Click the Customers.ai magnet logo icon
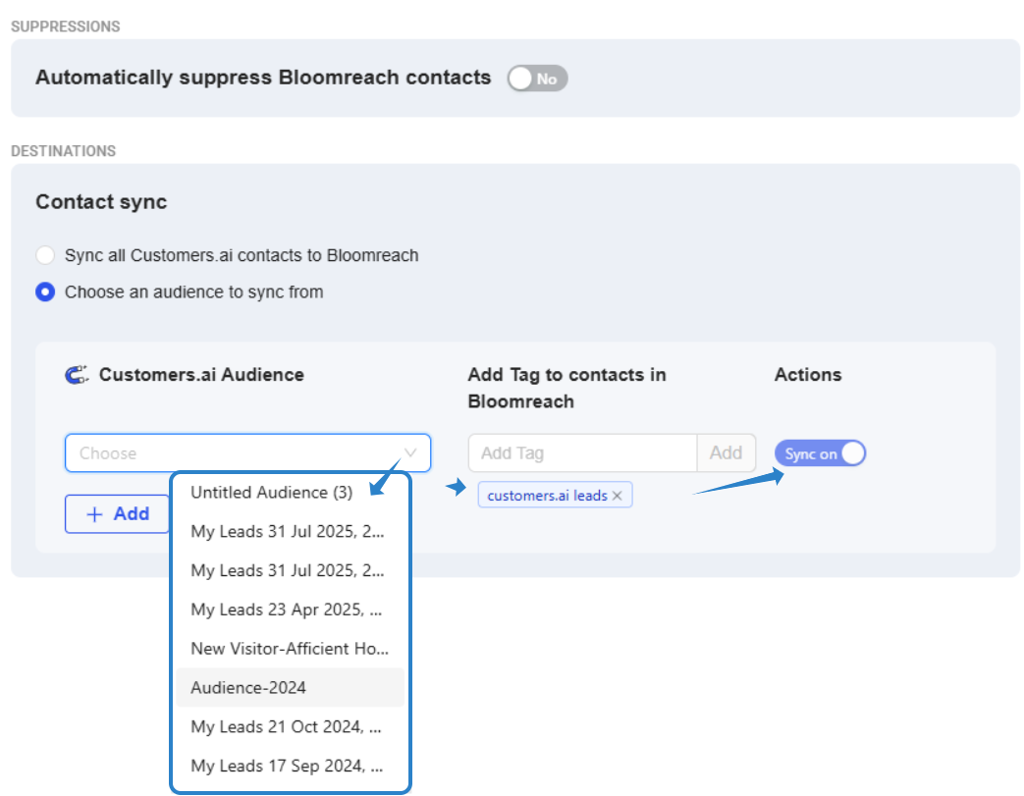1024x796 pixels. coord(77,375)
